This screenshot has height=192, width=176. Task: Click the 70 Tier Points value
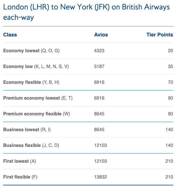(171, 82)
